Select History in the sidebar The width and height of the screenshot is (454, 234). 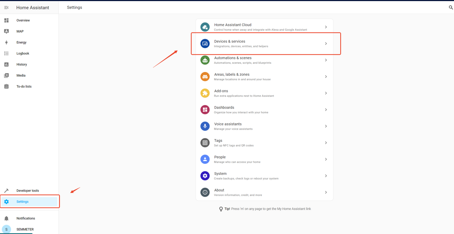22,65
